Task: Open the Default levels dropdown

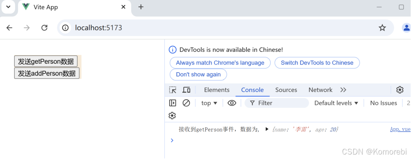Action: [336, 103]
